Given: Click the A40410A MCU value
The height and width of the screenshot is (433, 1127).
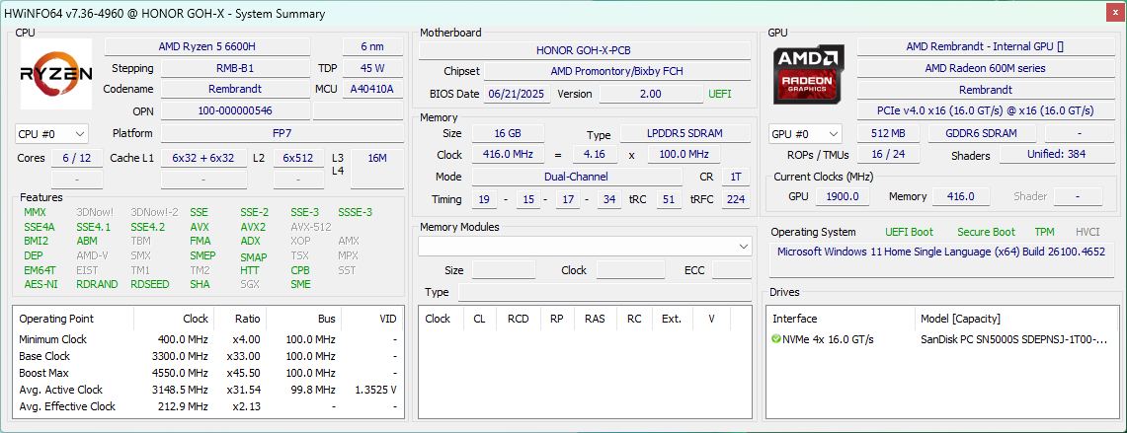Looking at the screenshot, I should [373, 89].
